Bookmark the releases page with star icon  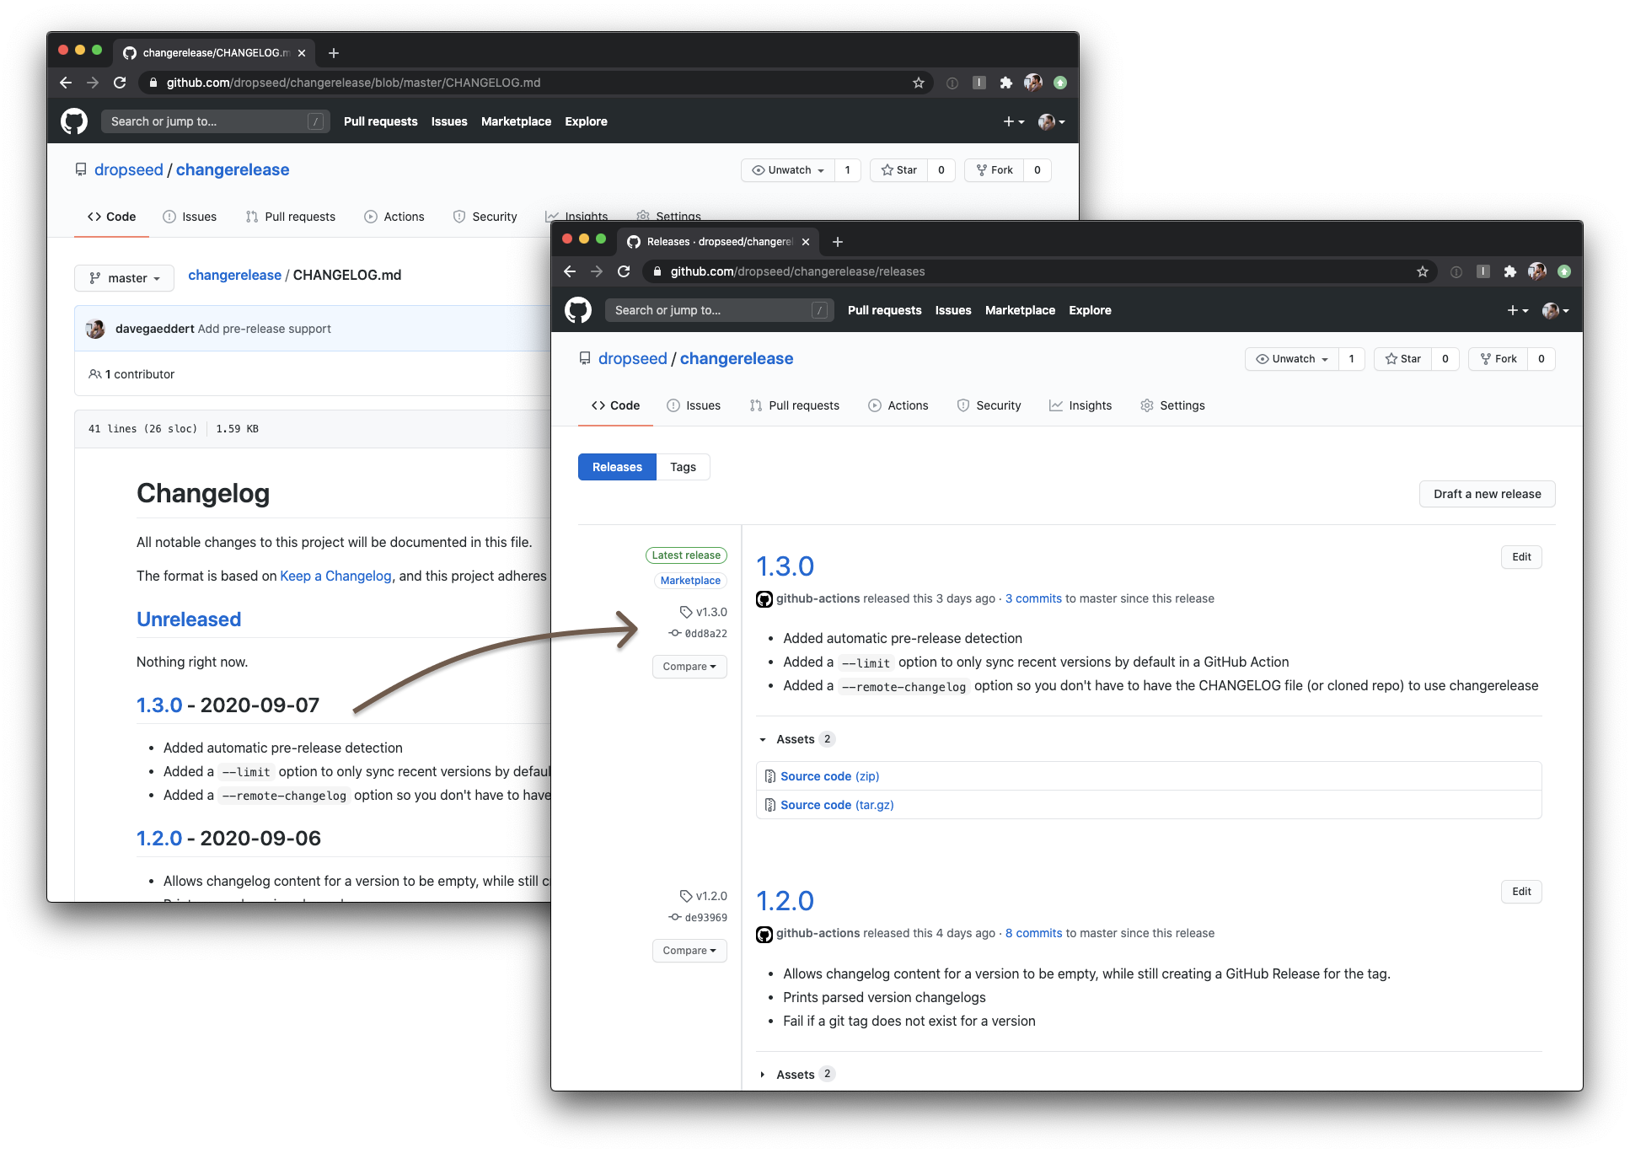1423,271
